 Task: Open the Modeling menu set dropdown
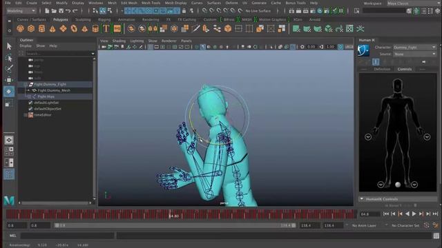point(21,11)
